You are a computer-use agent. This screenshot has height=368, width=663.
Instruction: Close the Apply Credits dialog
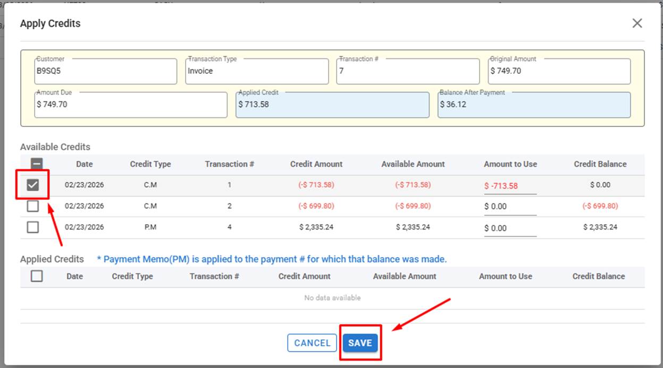(x=637, y=23)
